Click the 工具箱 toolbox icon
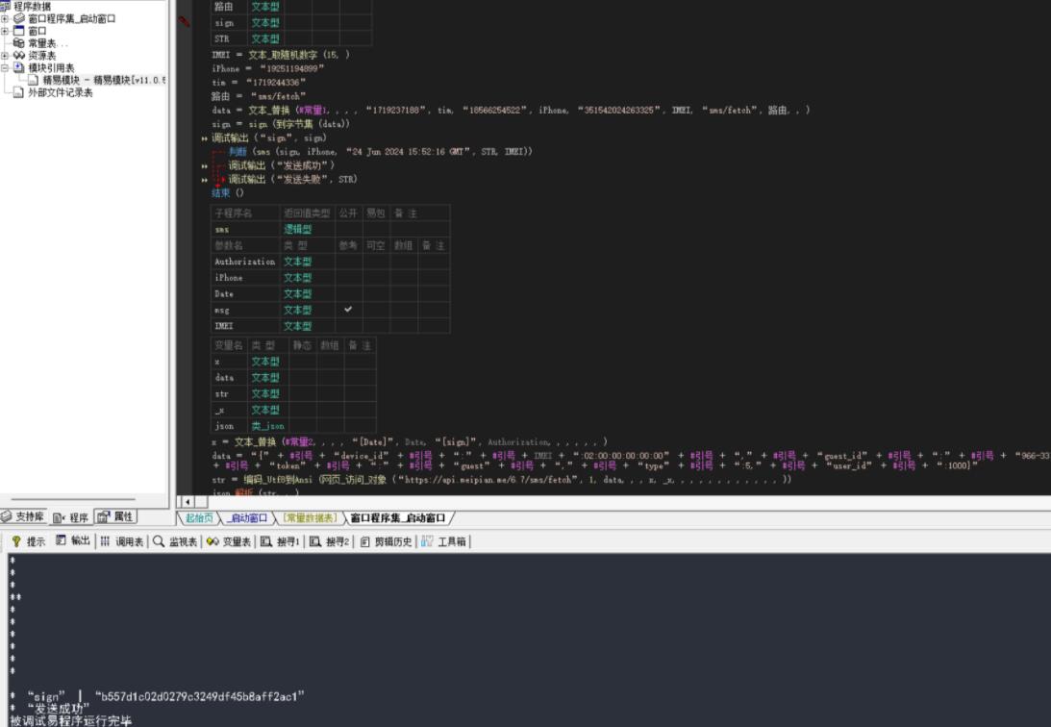Viewport: 1051px width, 727px height. tap(427, 541)
